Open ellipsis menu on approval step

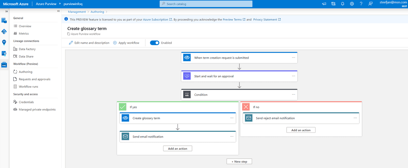293,76
